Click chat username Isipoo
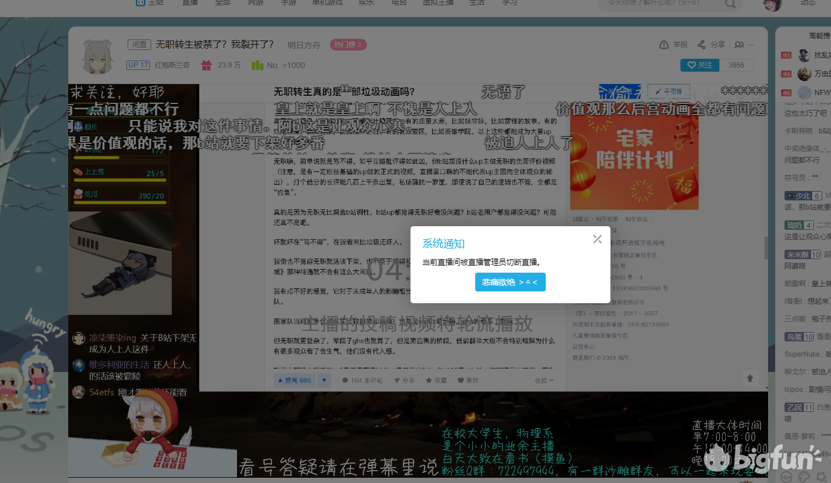This screenshot has height=483, width=831. click(795, 390)
